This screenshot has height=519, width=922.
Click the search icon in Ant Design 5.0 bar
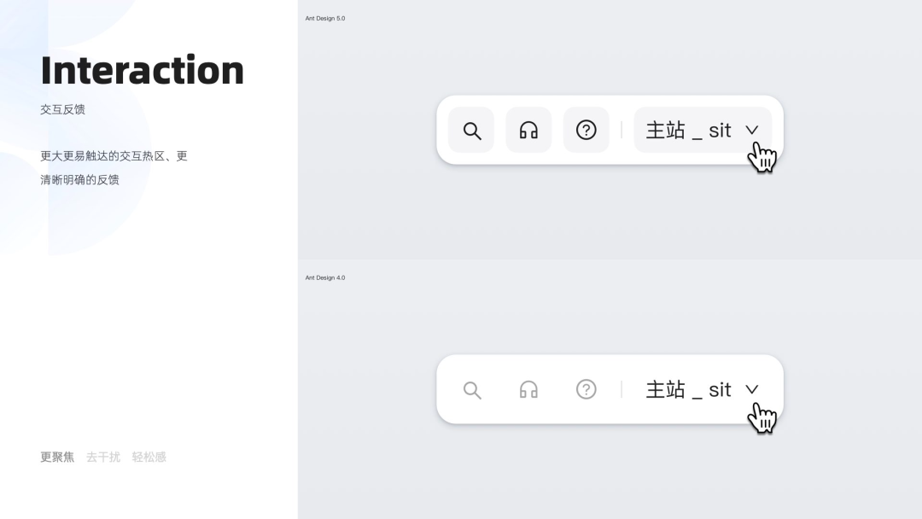tap(471, 131)
